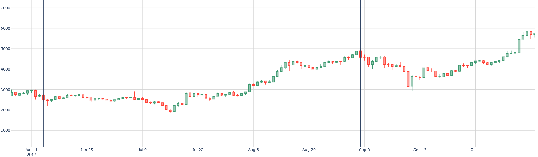This screenshot has width=538, height=157.
Task: Click the green candle with long lower wick after Aug 20
Action: click(x=317, y=68)
